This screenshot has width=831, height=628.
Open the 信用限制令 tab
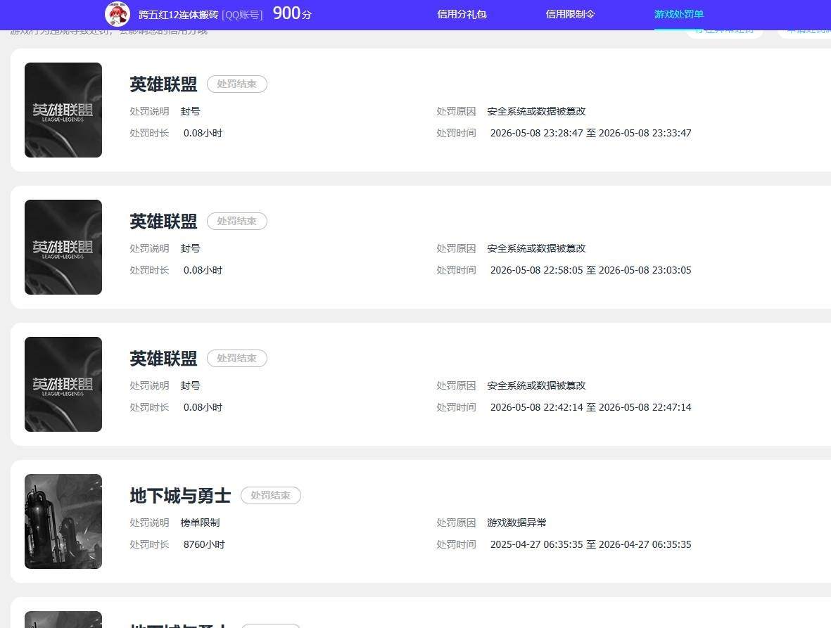(x=570, y=14)
